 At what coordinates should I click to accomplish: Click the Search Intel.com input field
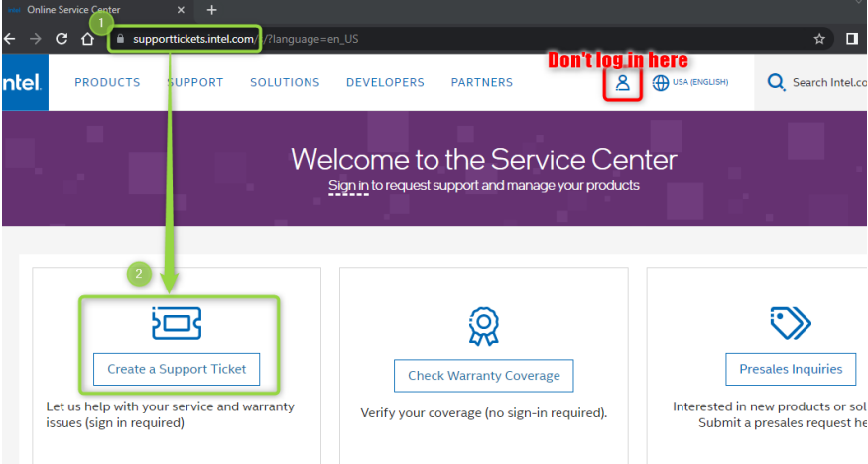[829, 83]
